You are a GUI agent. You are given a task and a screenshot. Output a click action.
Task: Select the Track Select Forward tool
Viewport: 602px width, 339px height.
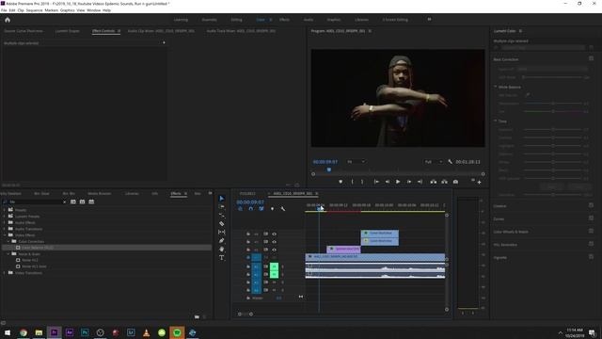(222, 207)
